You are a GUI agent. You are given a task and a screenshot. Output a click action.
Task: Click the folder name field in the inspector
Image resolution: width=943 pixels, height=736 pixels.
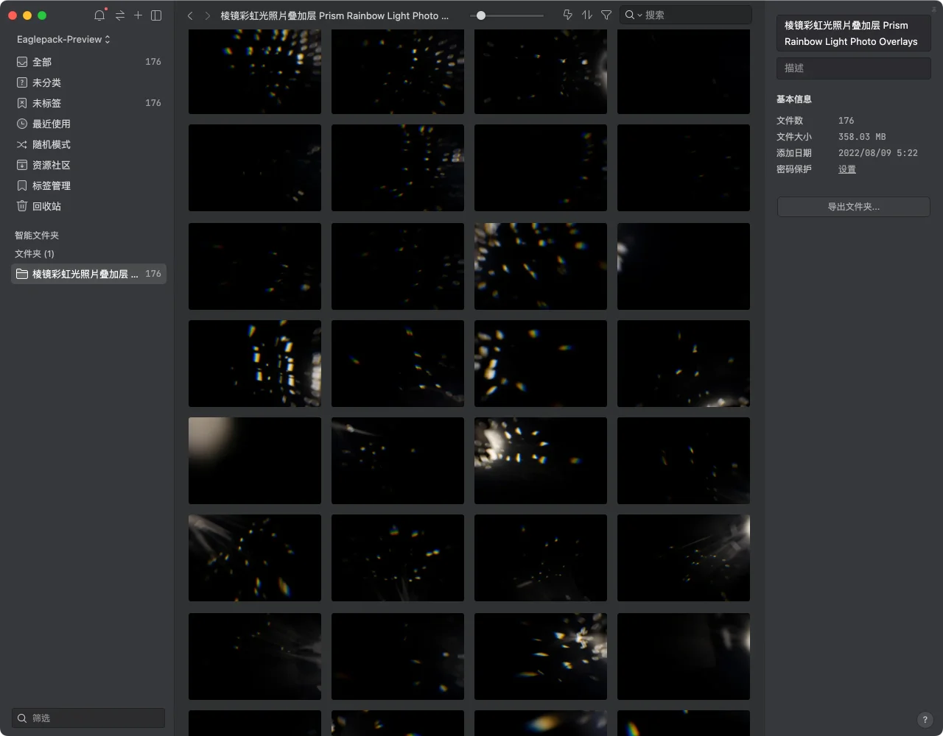[854, 33]
